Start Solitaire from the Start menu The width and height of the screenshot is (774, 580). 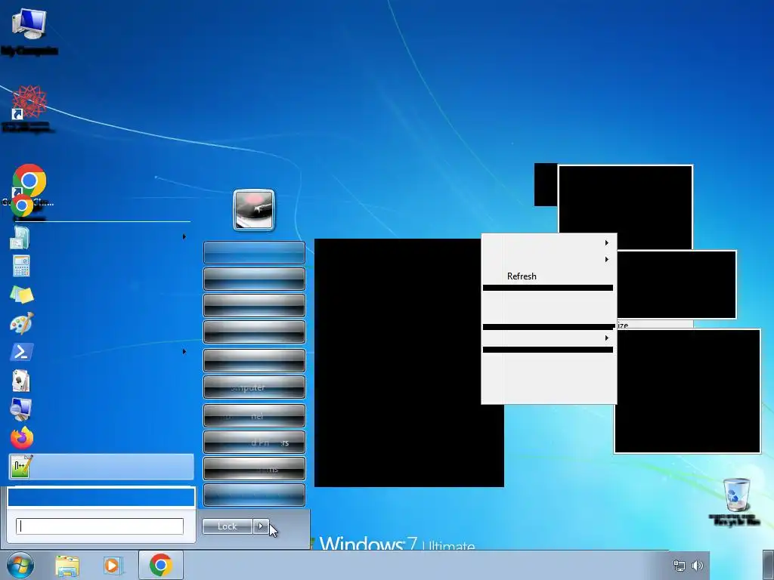(20, 381)
